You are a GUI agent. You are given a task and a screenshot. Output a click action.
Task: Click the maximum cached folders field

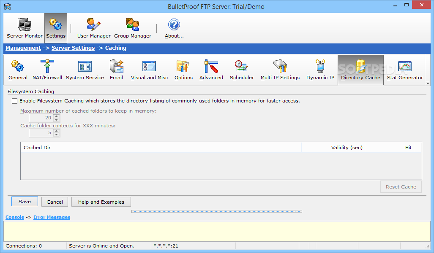[x=41, y=118]
